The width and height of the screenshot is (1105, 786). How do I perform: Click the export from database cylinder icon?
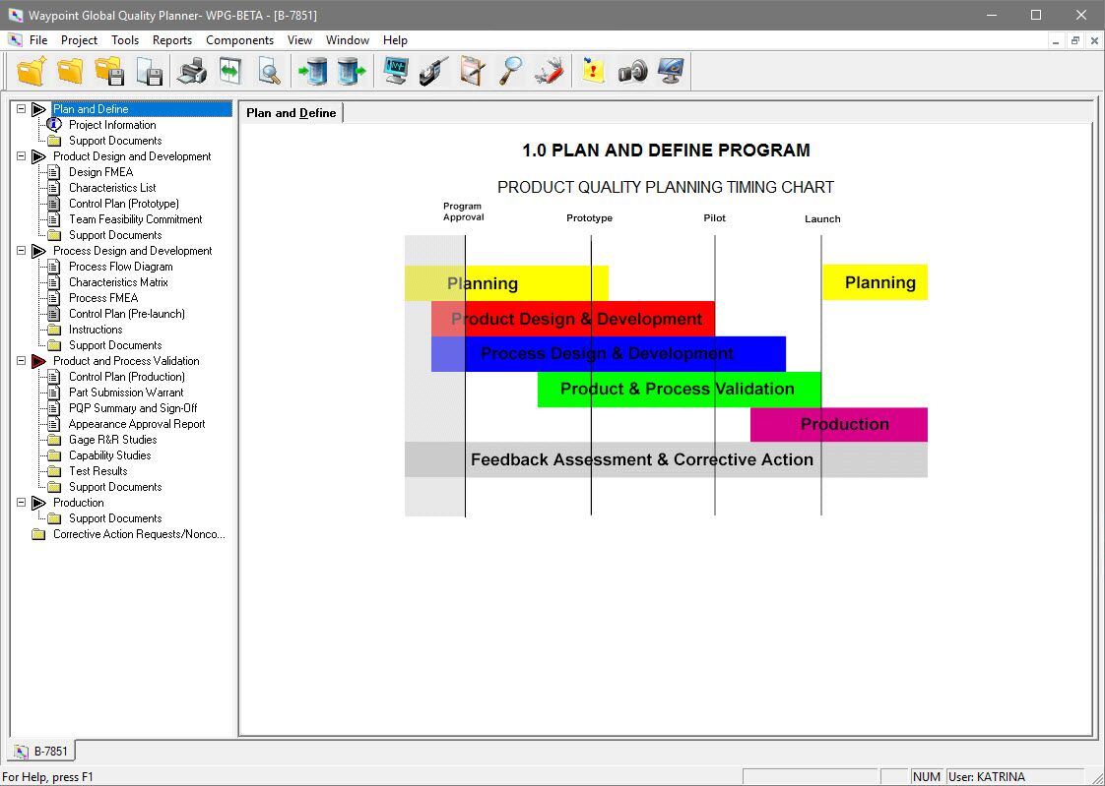pyautogui.click(x=351, y=71)
